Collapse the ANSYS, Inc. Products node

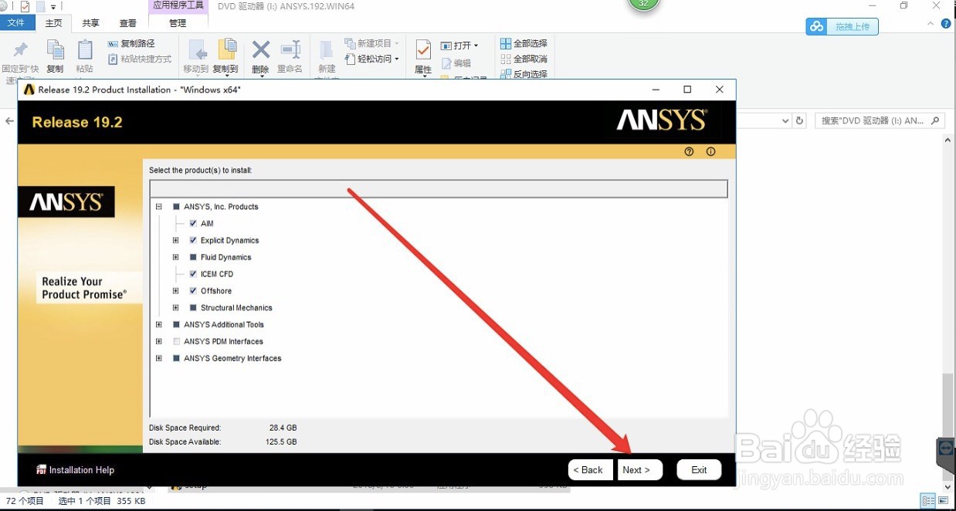159,207
